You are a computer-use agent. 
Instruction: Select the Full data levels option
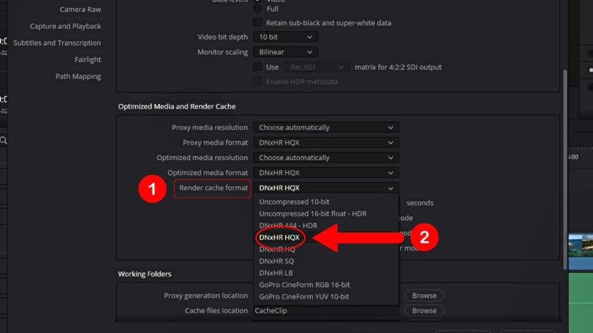257,9
